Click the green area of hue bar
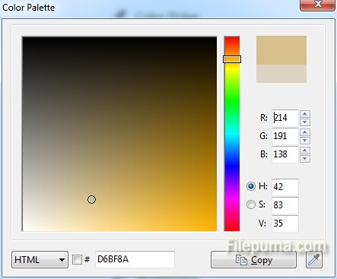This screenshot has width=337, height=279. pyautogui.click(x=232, y=101)
